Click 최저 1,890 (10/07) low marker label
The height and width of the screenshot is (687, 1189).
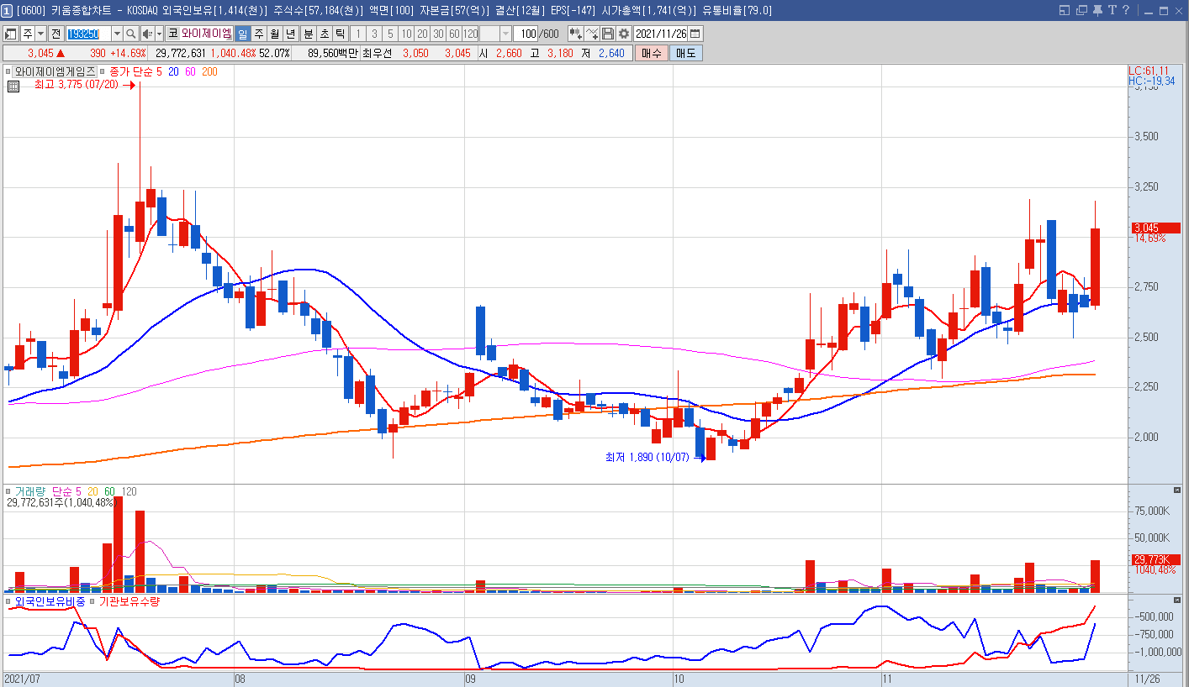point(647,458)
